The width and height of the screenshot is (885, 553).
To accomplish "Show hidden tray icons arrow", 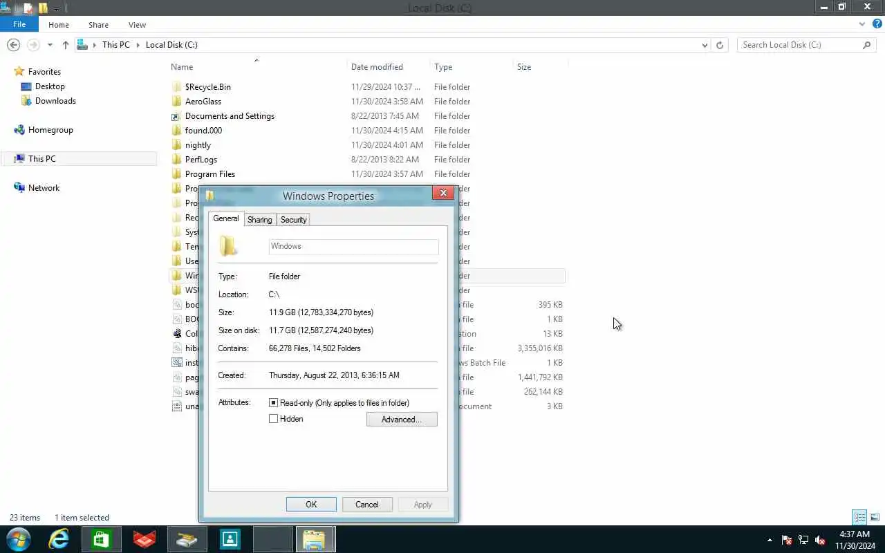I will (x=770, y=540).
